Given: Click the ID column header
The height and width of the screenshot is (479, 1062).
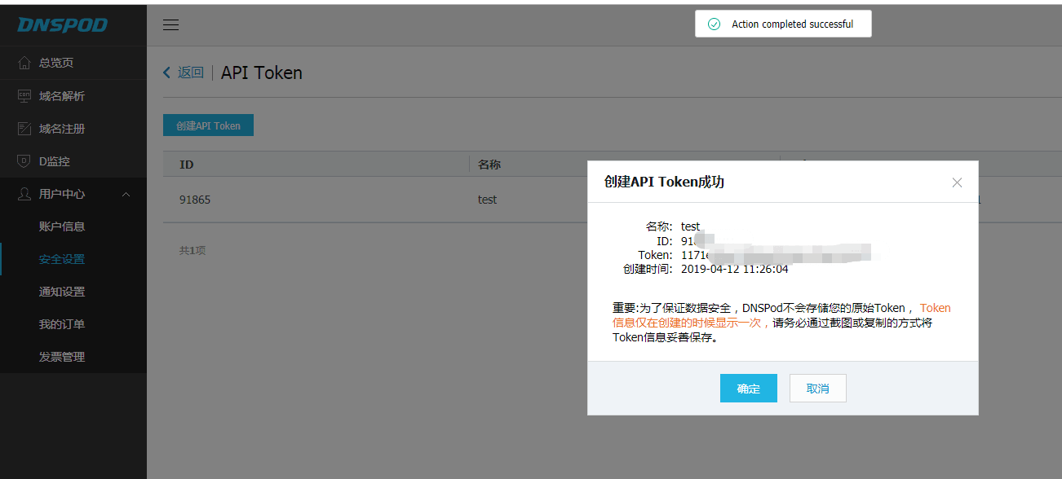Looking at the screenshot, I should (x=187, y=165).
